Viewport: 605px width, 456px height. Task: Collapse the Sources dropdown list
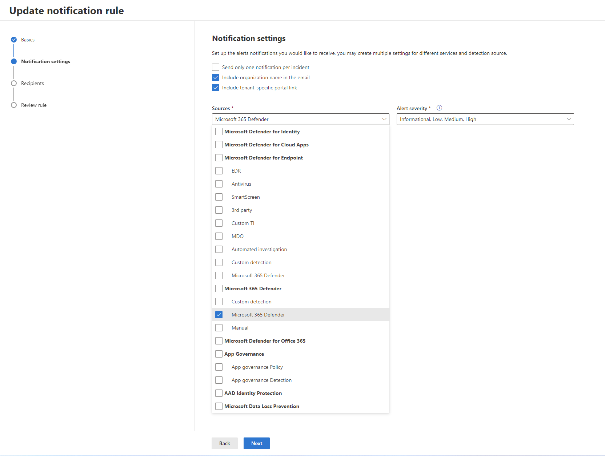384,119
